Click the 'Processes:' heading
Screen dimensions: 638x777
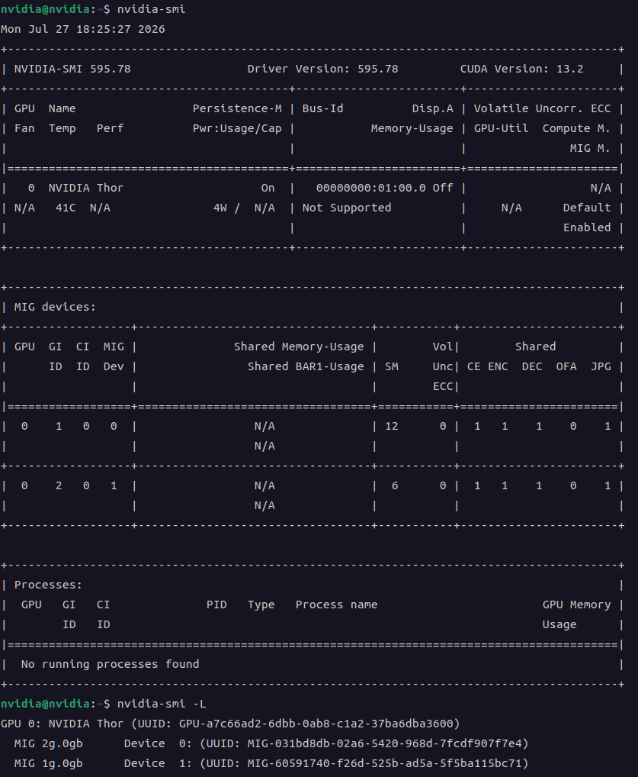[x=48, y=585]
